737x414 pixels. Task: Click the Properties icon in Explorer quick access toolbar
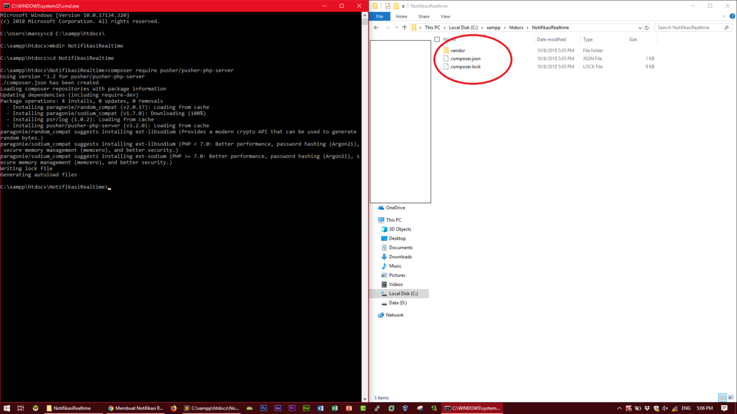[388, 6]
